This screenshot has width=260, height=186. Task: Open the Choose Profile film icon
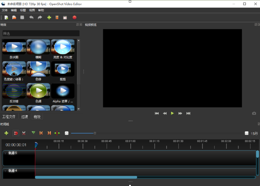(57, 18)
